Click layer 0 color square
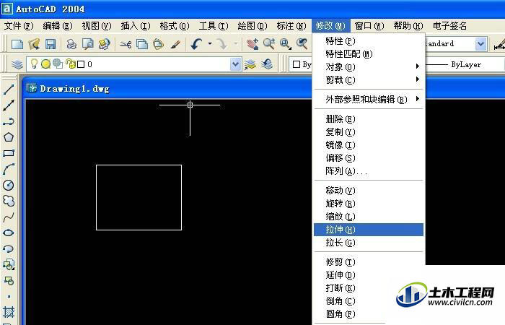This screenshot has height=325, width=505. point(81,64)
